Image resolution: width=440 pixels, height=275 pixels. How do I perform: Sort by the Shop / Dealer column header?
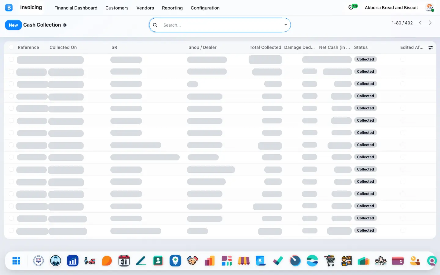coord(203,47)
